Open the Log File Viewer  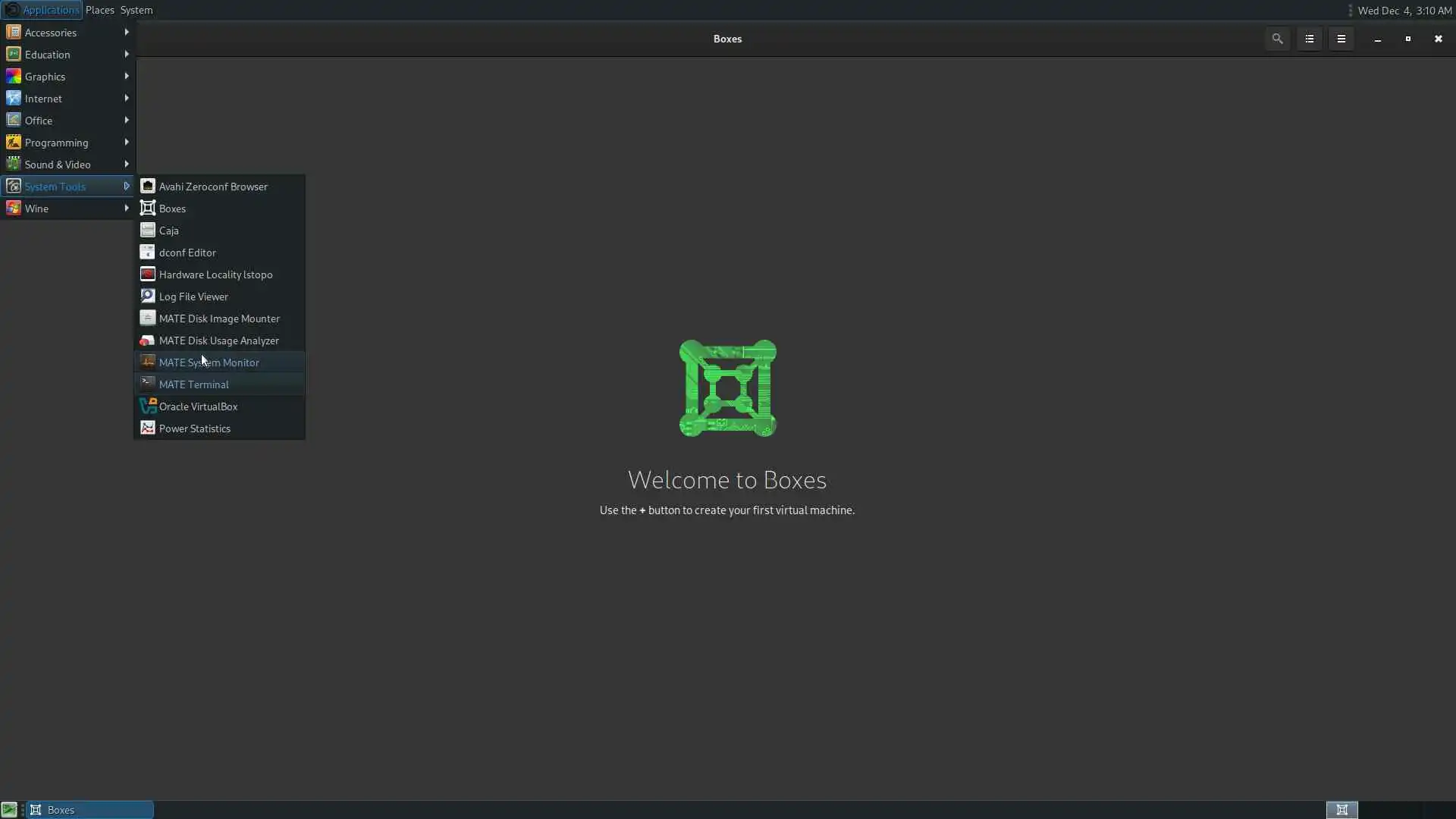click(193, 297)
